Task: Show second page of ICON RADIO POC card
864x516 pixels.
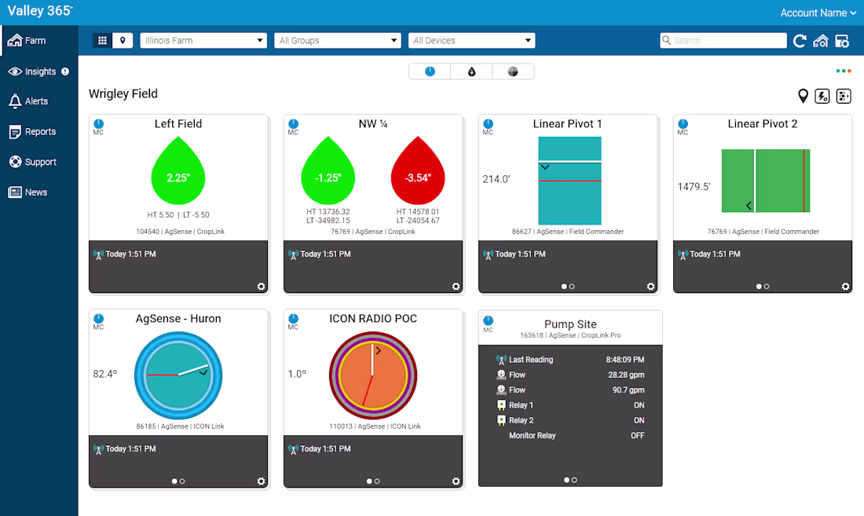Action: point(378,481)
